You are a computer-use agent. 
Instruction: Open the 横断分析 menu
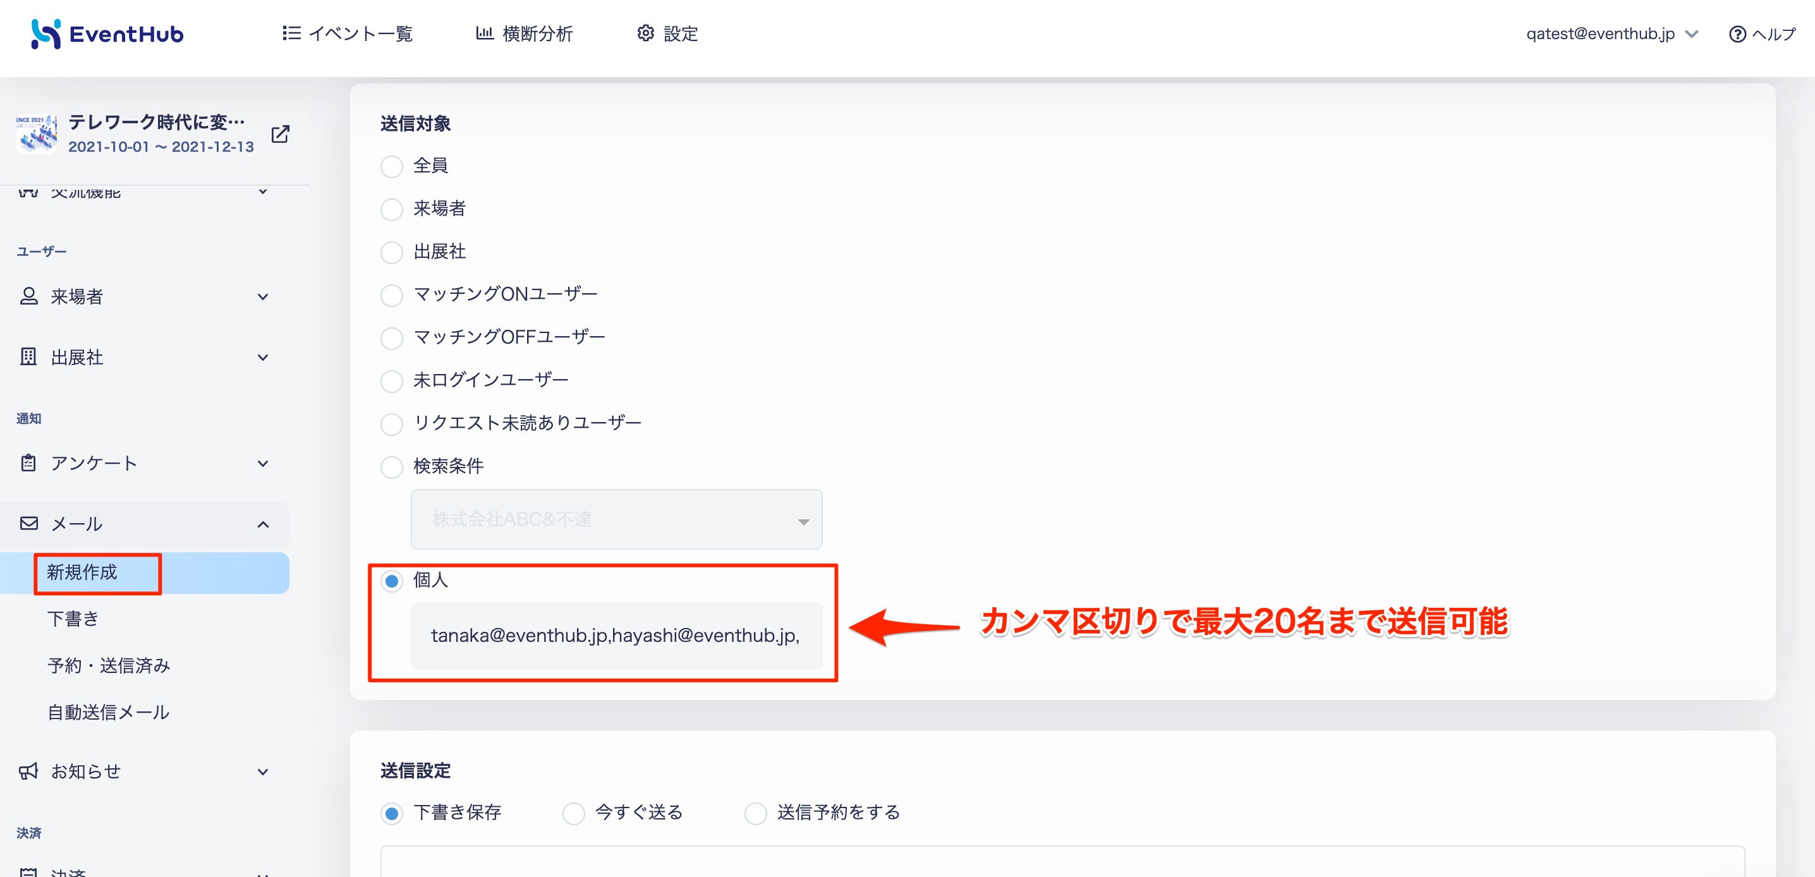(524, 34)
